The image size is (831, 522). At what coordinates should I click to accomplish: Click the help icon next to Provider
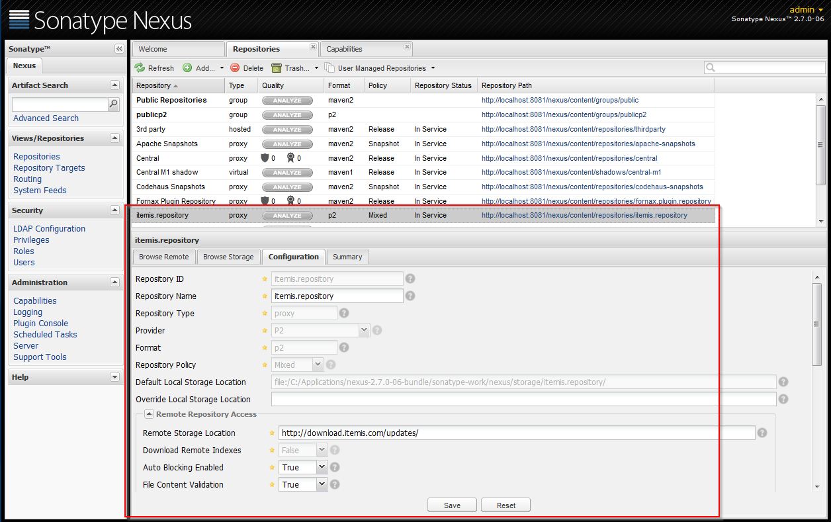[x=377, y=330]
